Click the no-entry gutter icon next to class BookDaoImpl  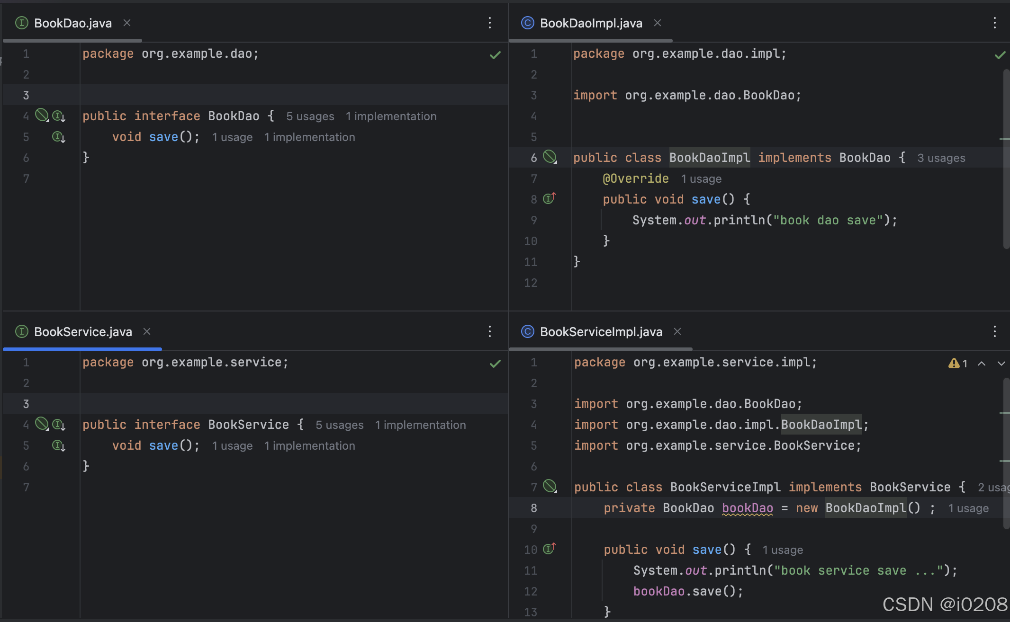(x=550, y=157)
